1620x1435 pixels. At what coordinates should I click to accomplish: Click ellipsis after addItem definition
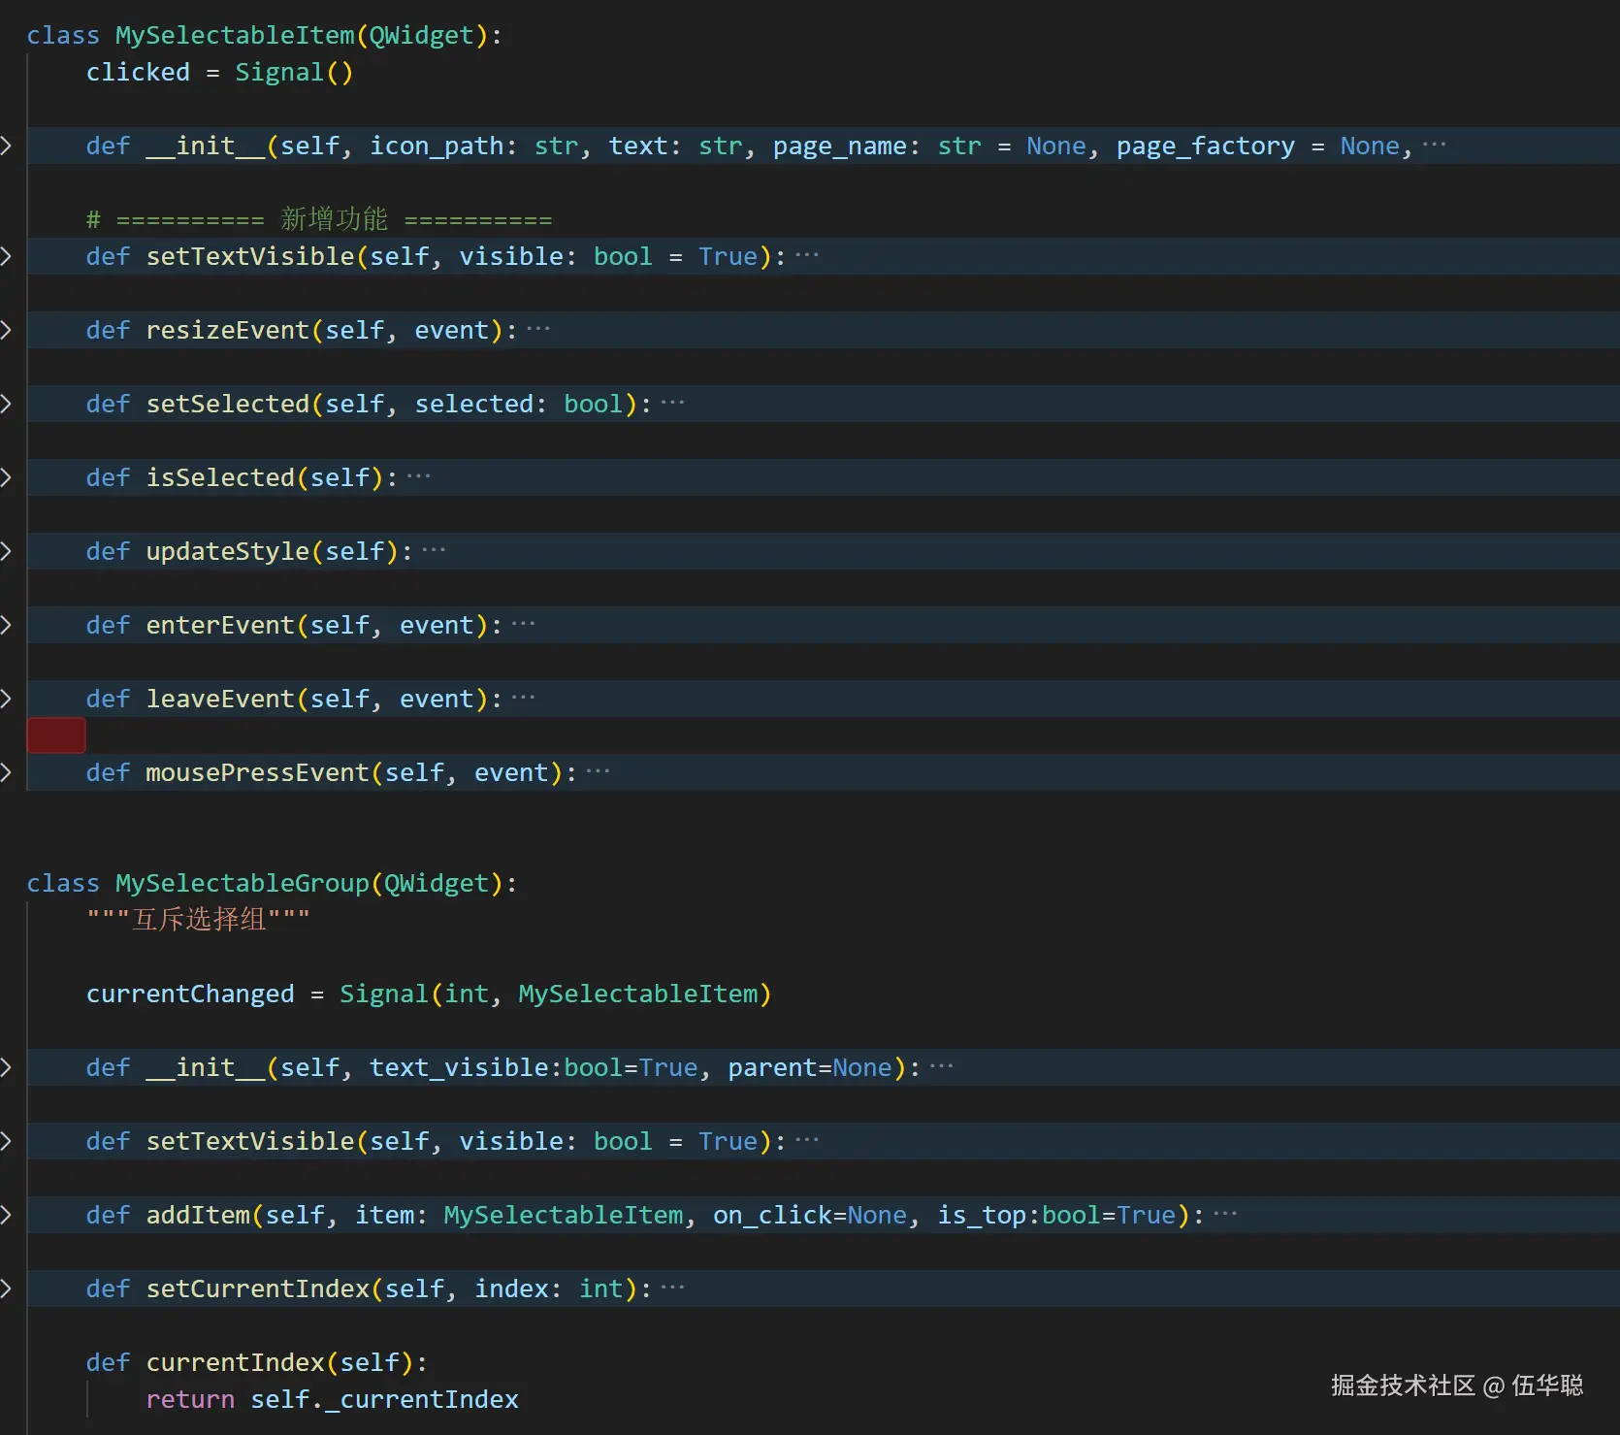1225,1215
